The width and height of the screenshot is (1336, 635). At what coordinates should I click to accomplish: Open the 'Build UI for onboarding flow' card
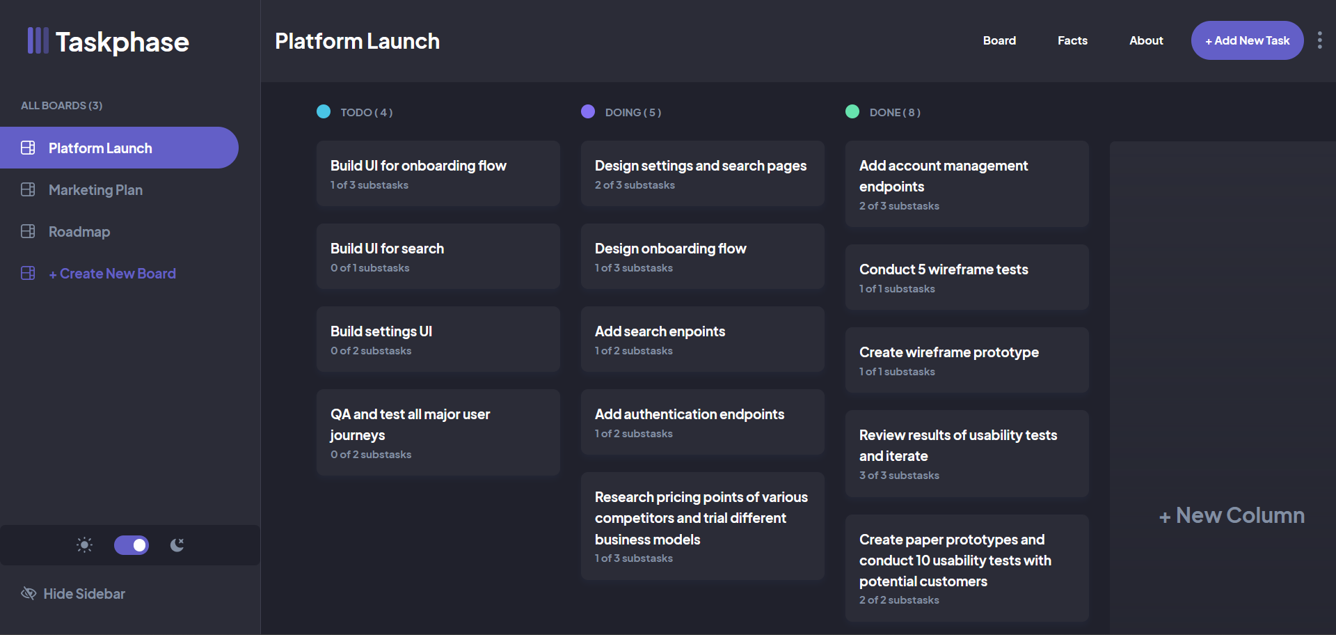(x=438, y=173)
